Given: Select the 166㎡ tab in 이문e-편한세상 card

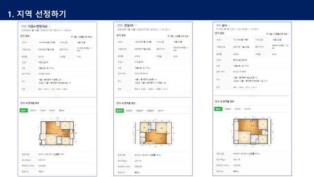Looking at the screenshot, I should tap(61, 111).
